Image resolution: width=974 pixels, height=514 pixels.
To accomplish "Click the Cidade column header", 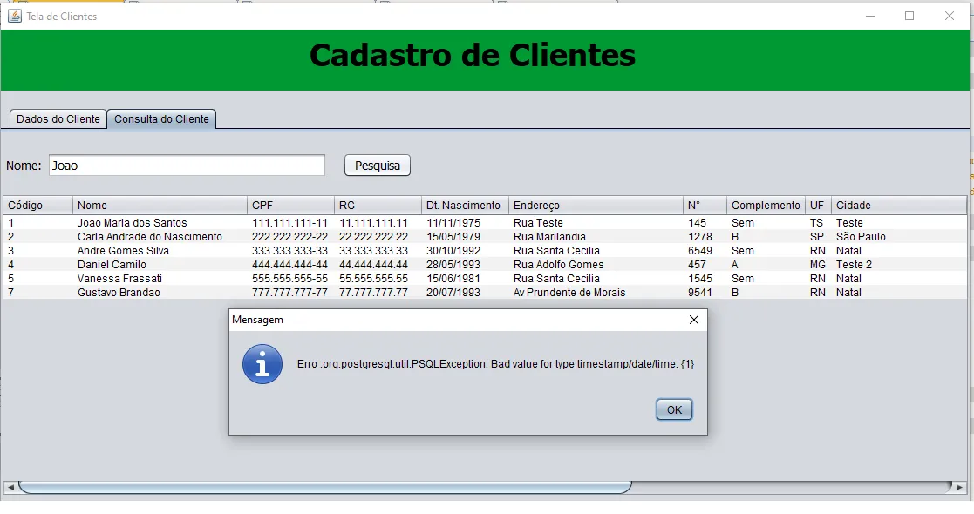I will [899, 206].
